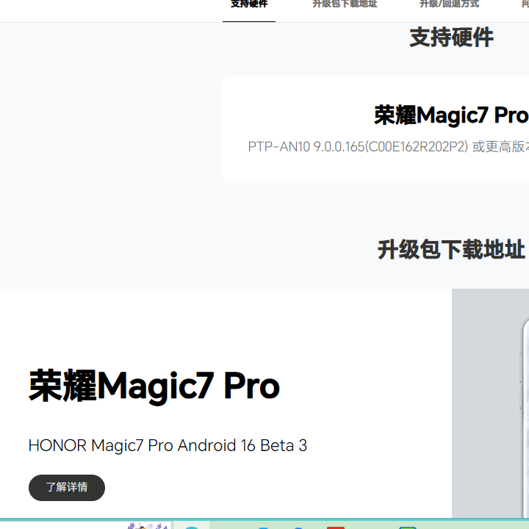This screenshot has height=529, width=529.
Task: Select the 升级/回退方式 tab
Action: pyautogui.click(x=449, y=4)
